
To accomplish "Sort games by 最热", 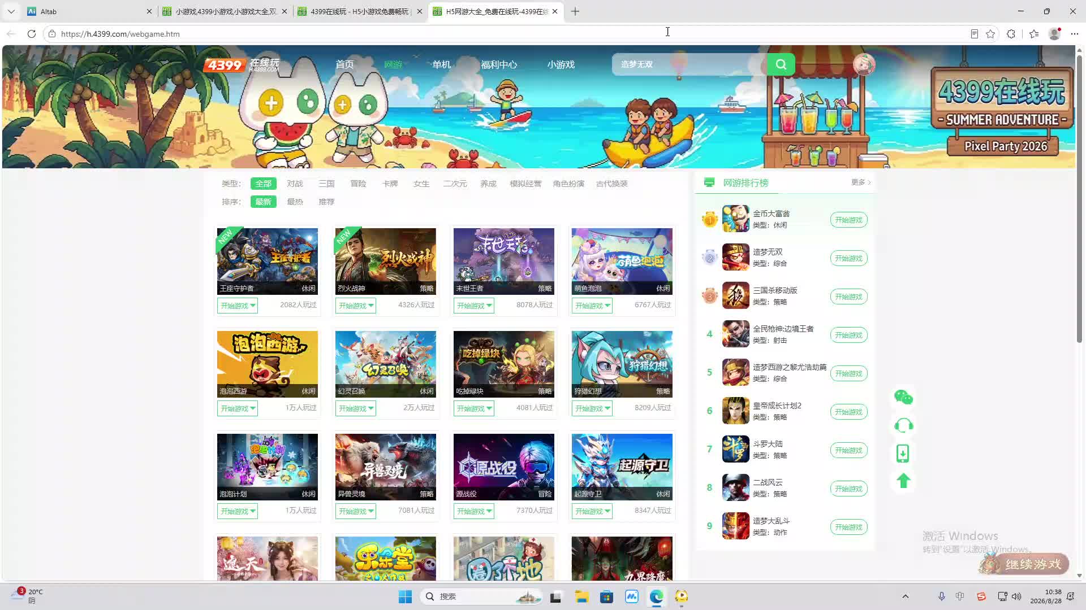I will click(x=295, y=202).
